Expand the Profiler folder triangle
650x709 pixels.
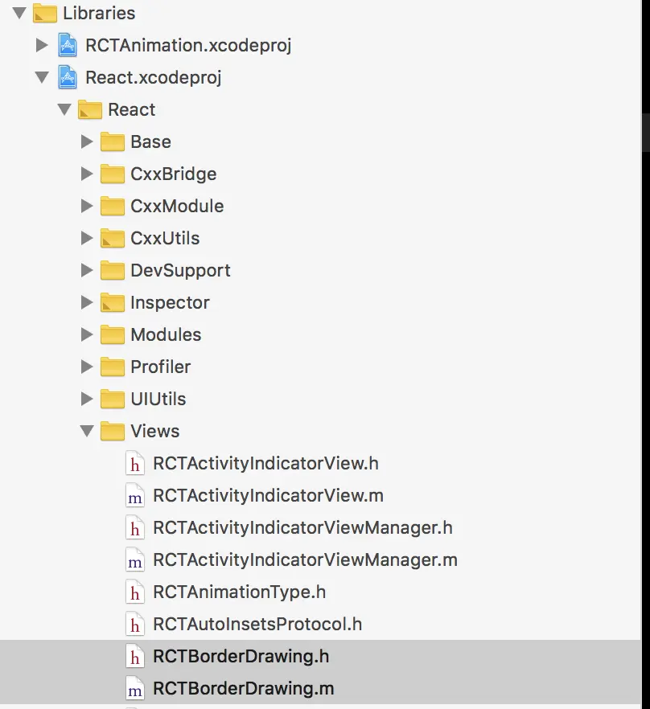[x=87, y=367]
